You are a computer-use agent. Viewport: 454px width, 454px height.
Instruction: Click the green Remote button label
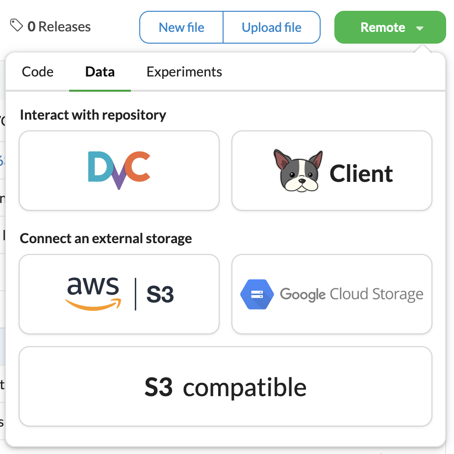pos(382,27)
